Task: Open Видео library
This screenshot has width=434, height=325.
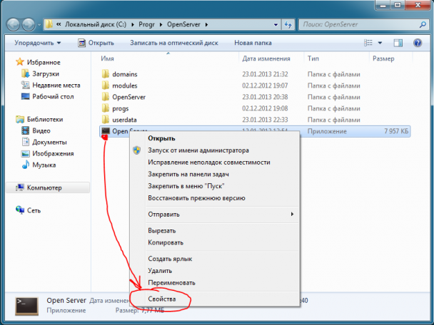Action: (x=36, y=130)
